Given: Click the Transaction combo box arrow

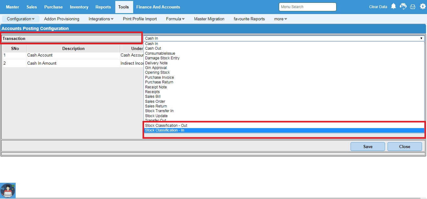Looking at the screenshot, I should coord(421,38).
